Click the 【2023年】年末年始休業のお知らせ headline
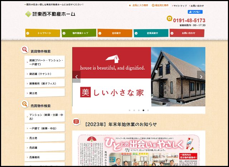Image resolution: width=229 pixels, height=167 pixels. [x=121, y=124]
